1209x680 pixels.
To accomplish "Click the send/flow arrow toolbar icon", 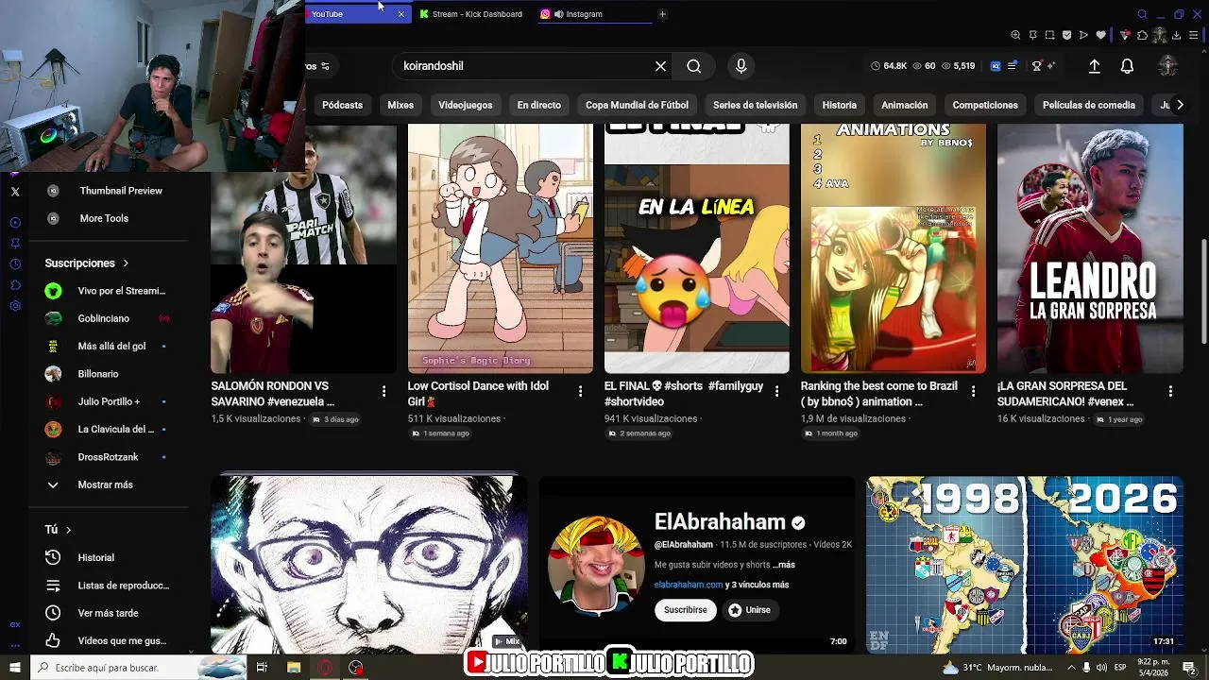I will click(1083, 35).
